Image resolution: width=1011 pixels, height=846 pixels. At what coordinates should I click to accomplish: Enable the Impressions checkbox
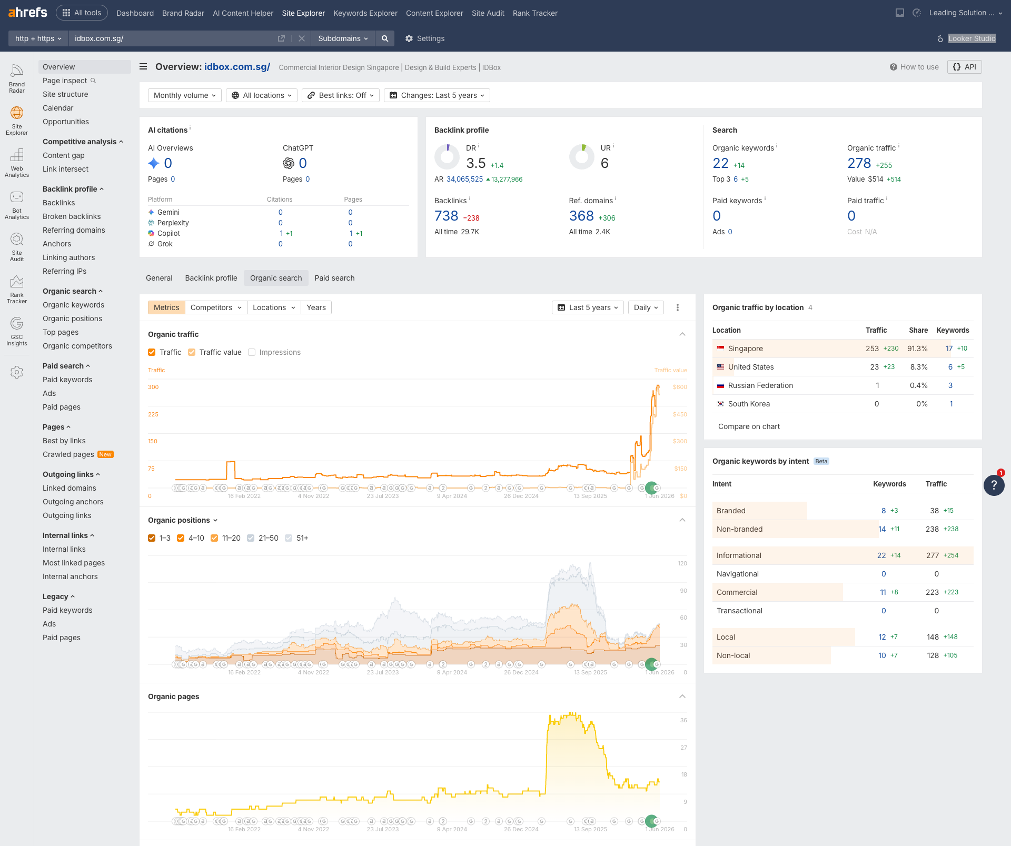coord(252,352)
